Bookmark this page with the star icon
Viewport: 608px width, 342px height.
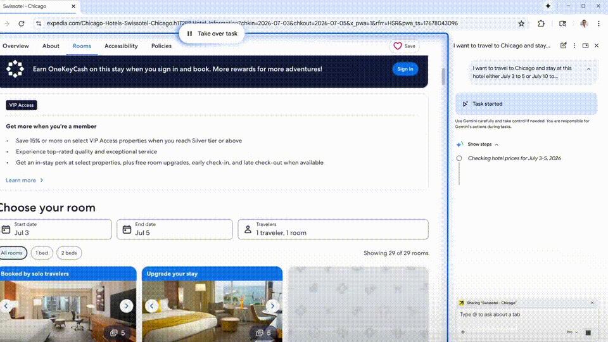(521, 23)
